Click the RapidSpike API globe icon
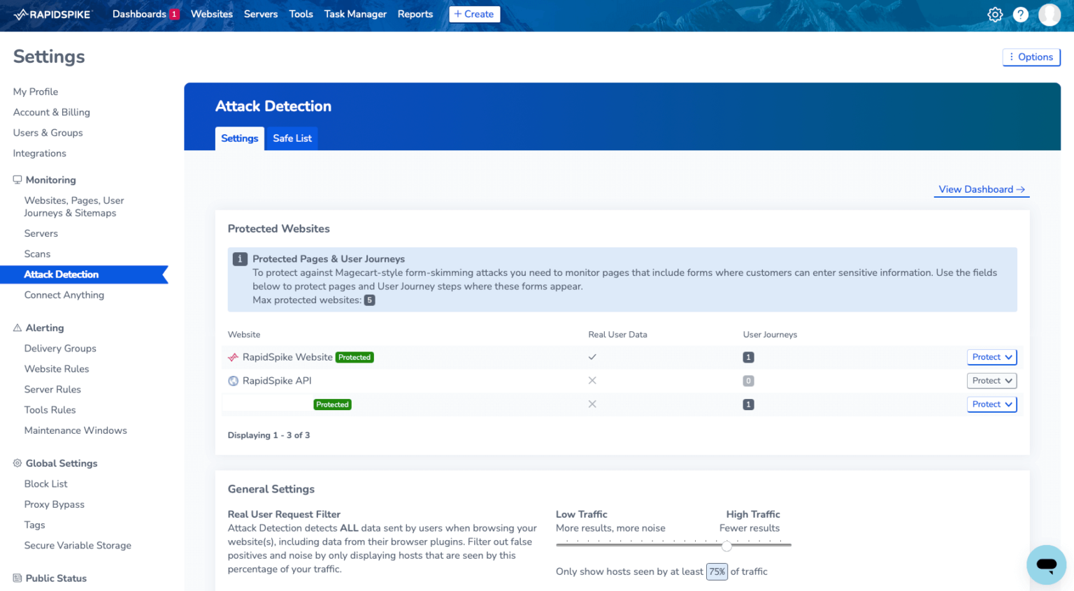Screen dimensions: 1074x591 point(231,380)
